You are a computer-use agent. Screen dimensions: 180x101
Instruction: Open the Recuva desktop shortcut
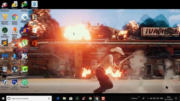(15, 5)
